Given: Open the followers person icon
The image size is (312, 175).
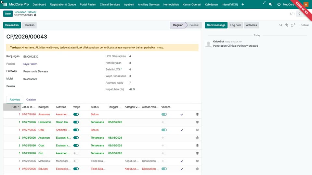Looking at the screenshot, I should [x=293, y=25].
